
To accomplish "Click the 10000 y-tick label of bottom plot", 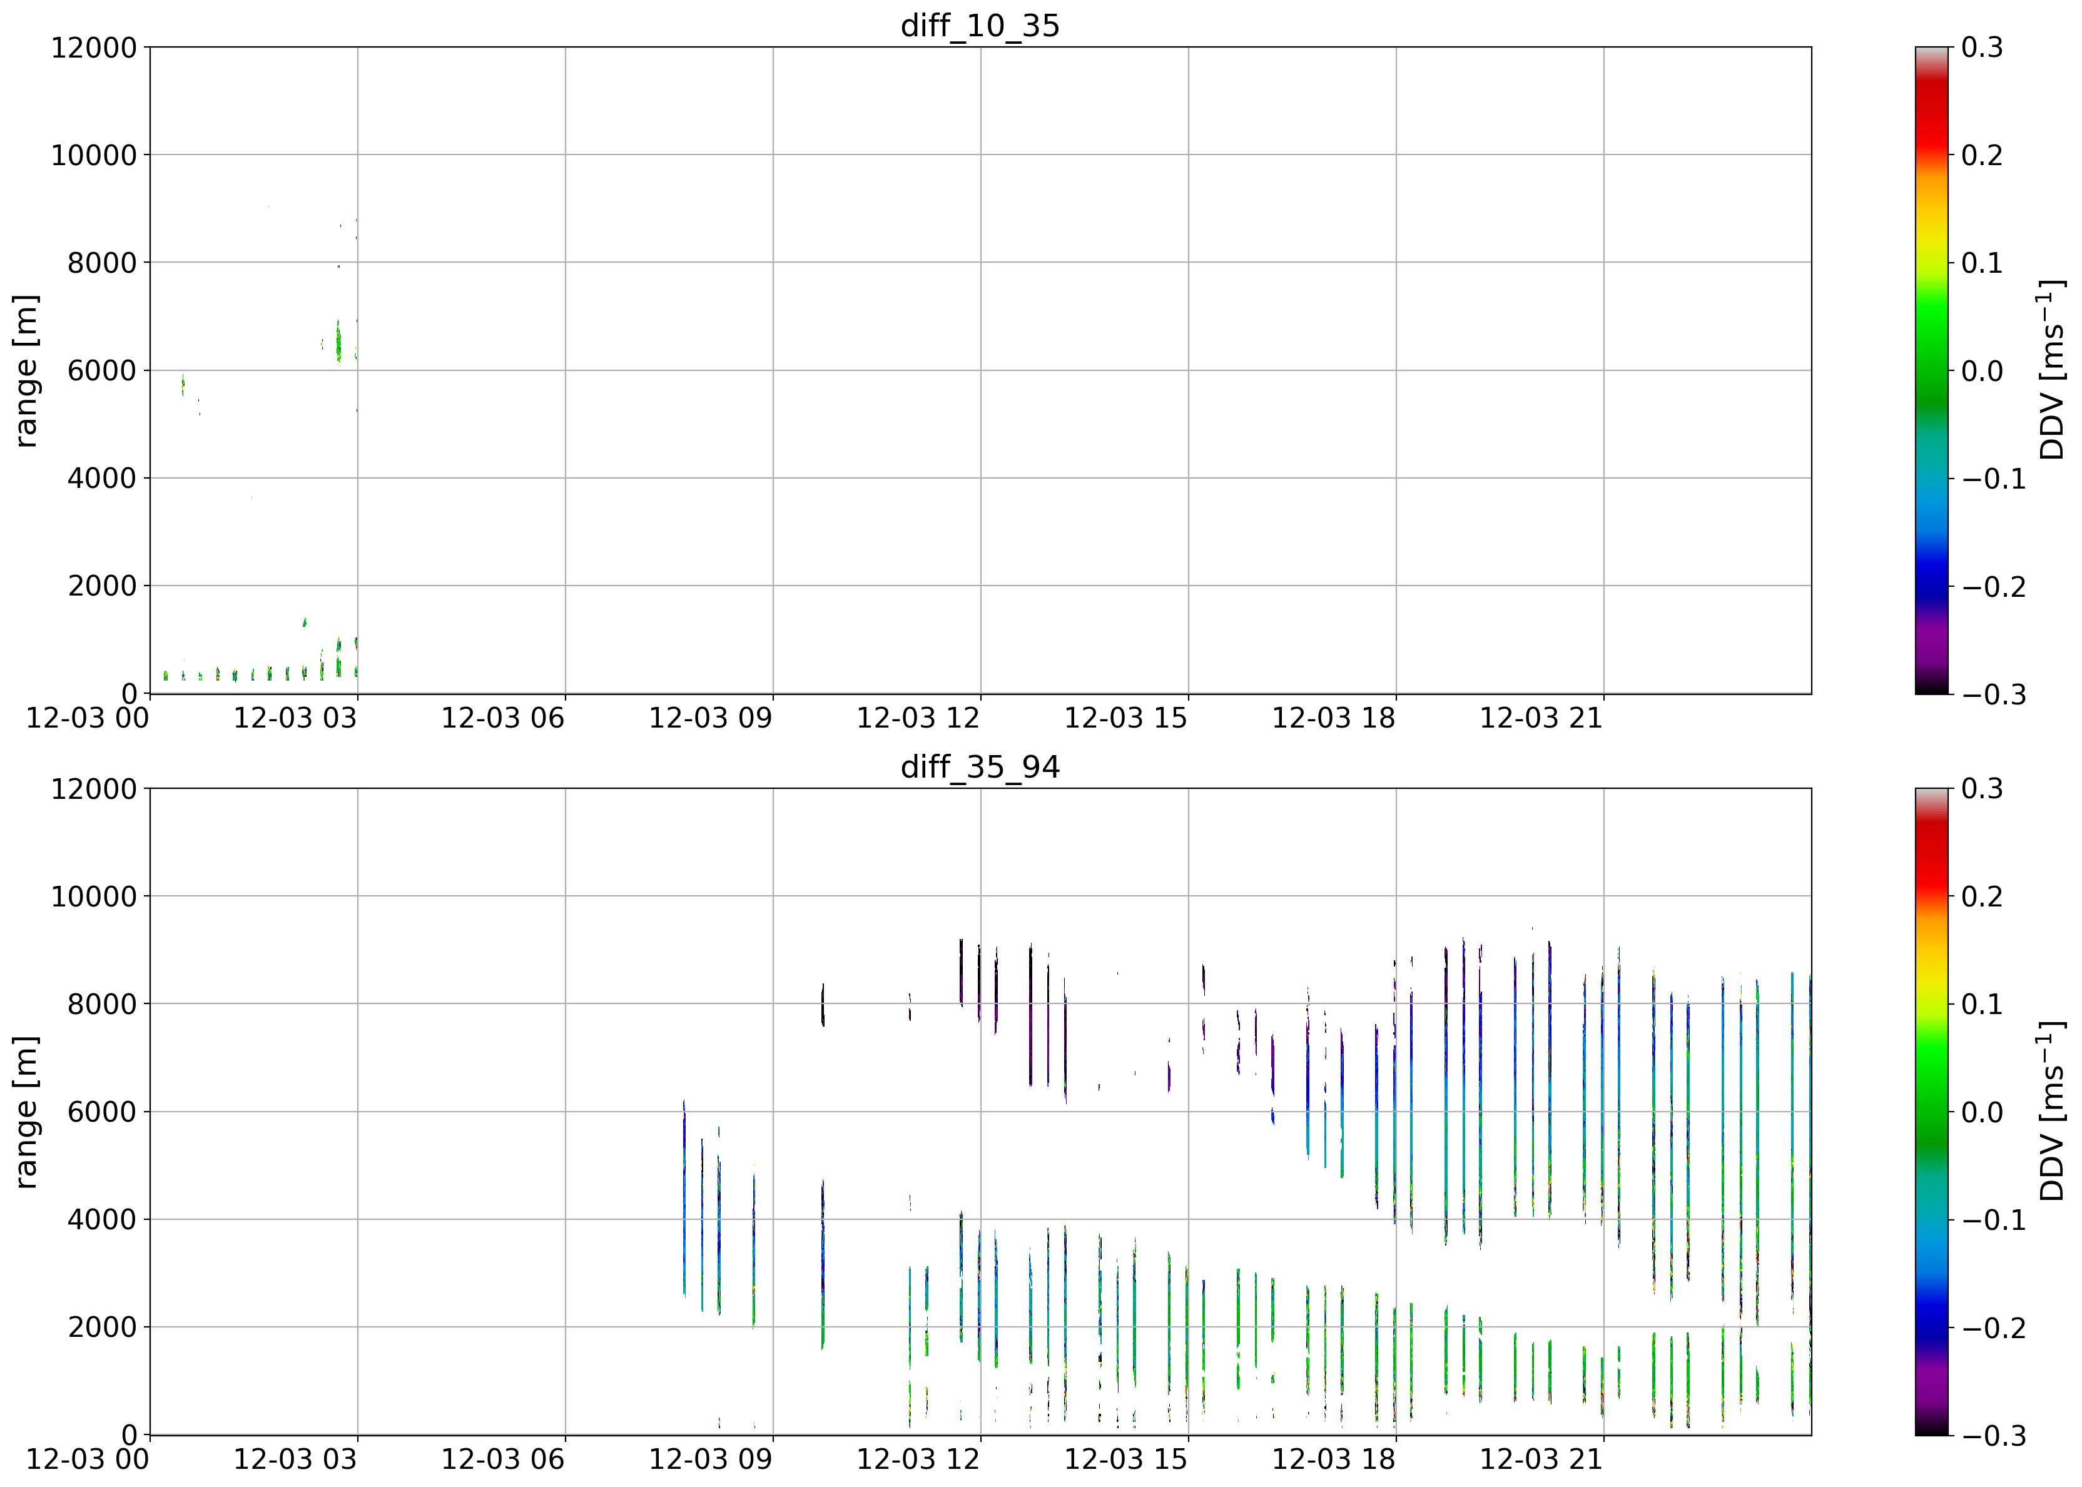I will click(x=93, y=896).
